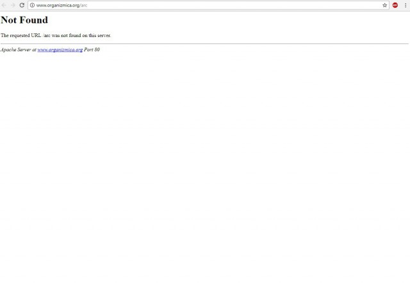
Task: Click the browser forward arrow
Action: pyautogui.click(x=13, y=5)
